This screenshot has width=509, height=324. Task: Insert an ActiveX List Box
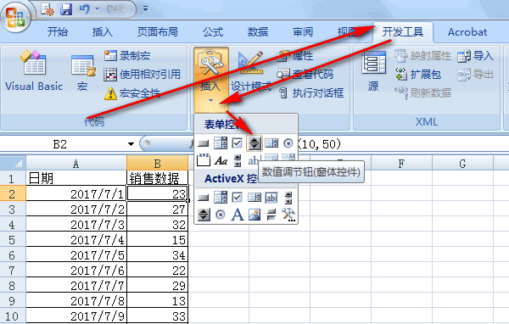tap(255, 197)
